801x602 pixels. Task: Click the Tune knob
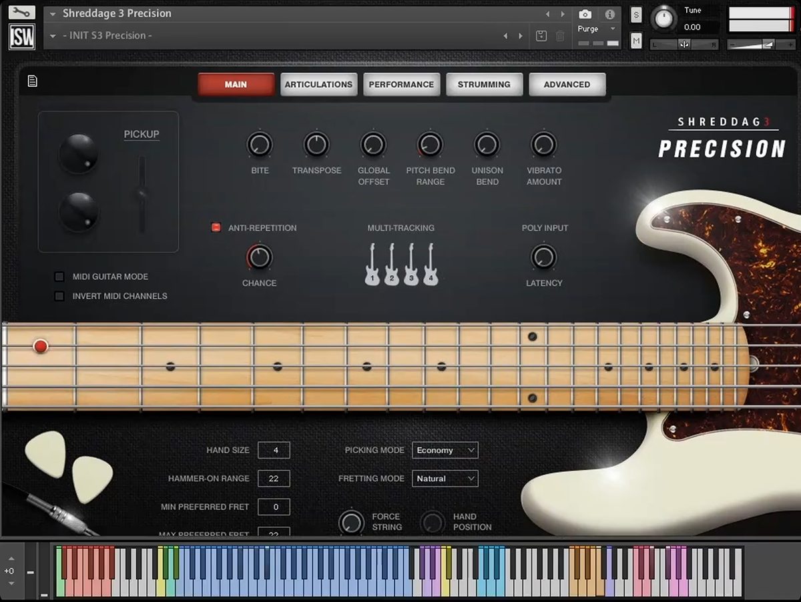click(663, 18)
